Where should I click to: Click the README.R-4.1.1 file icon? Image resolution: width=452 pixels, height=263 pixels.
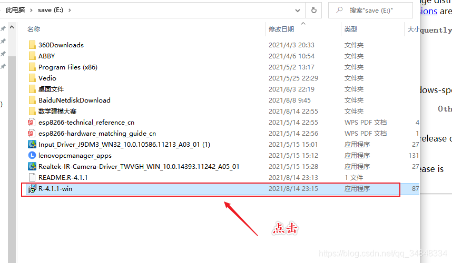tap(32, 178)
